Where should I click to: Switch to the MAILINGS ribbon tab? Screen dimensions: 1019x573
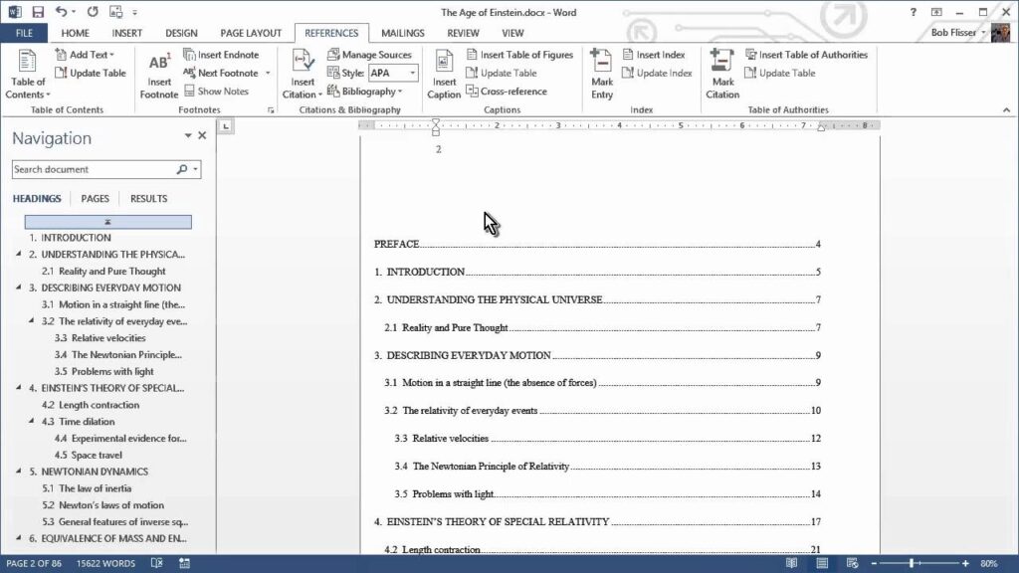402,32
